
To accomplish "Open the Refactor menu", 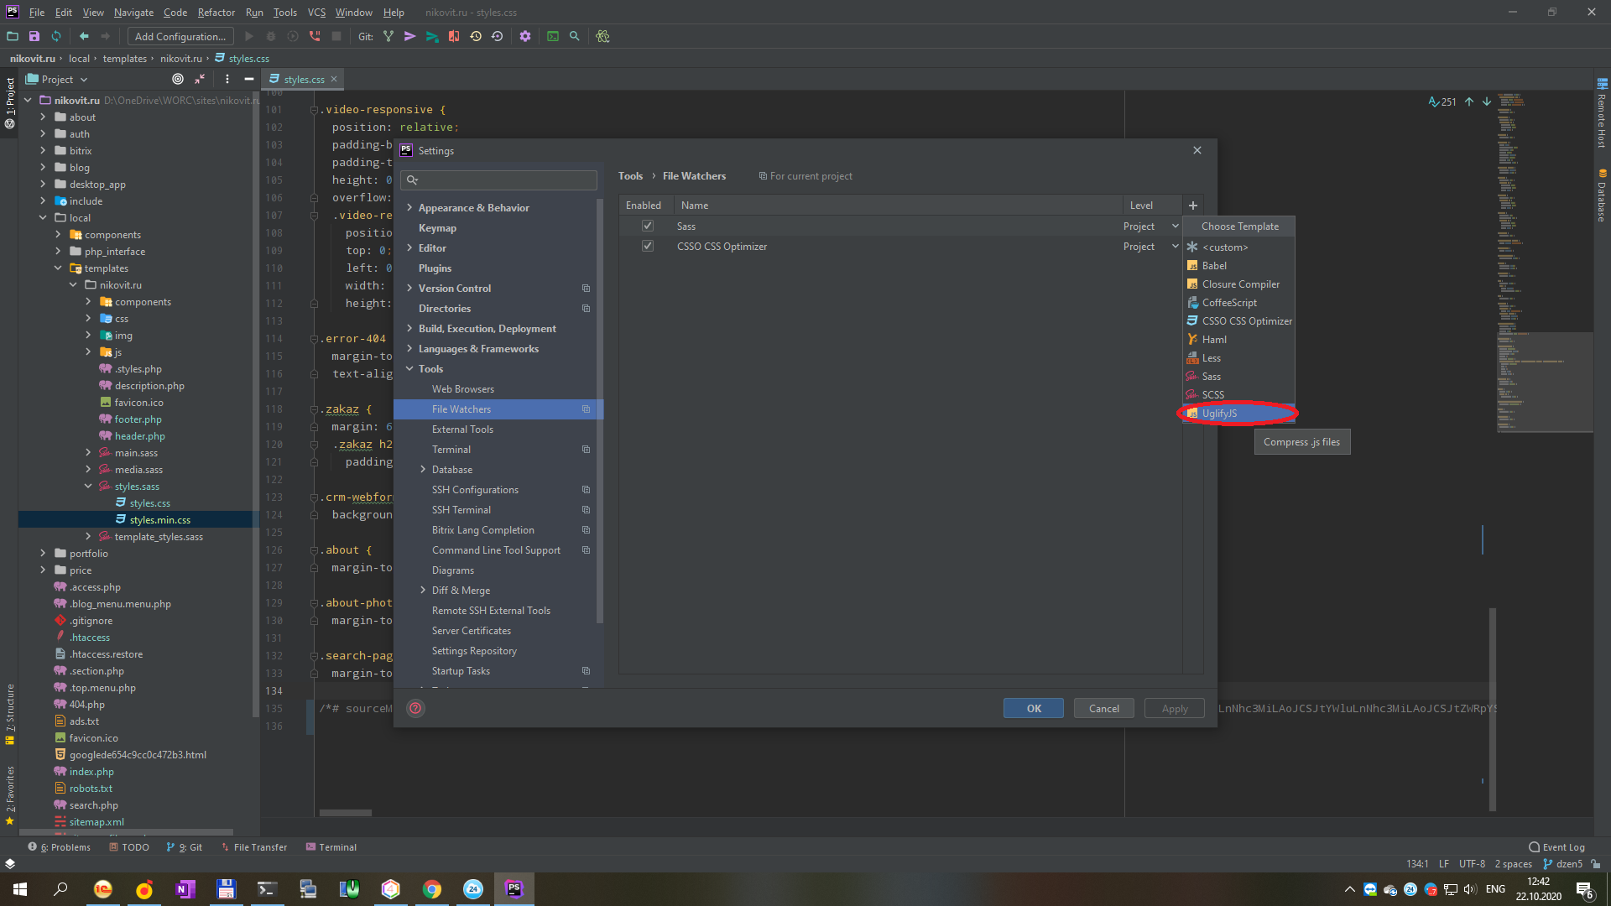I will 216,13.
